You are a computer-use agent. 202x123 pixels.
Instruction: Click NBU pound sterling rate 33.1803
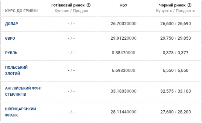click(124, 91)
